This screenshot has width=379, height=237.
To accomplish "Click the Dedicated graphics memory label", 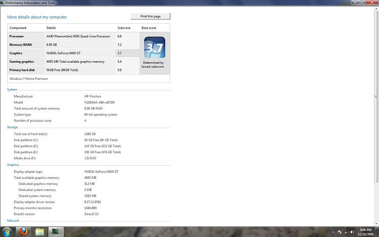I will pyautogui.click(x=38, y=184).
